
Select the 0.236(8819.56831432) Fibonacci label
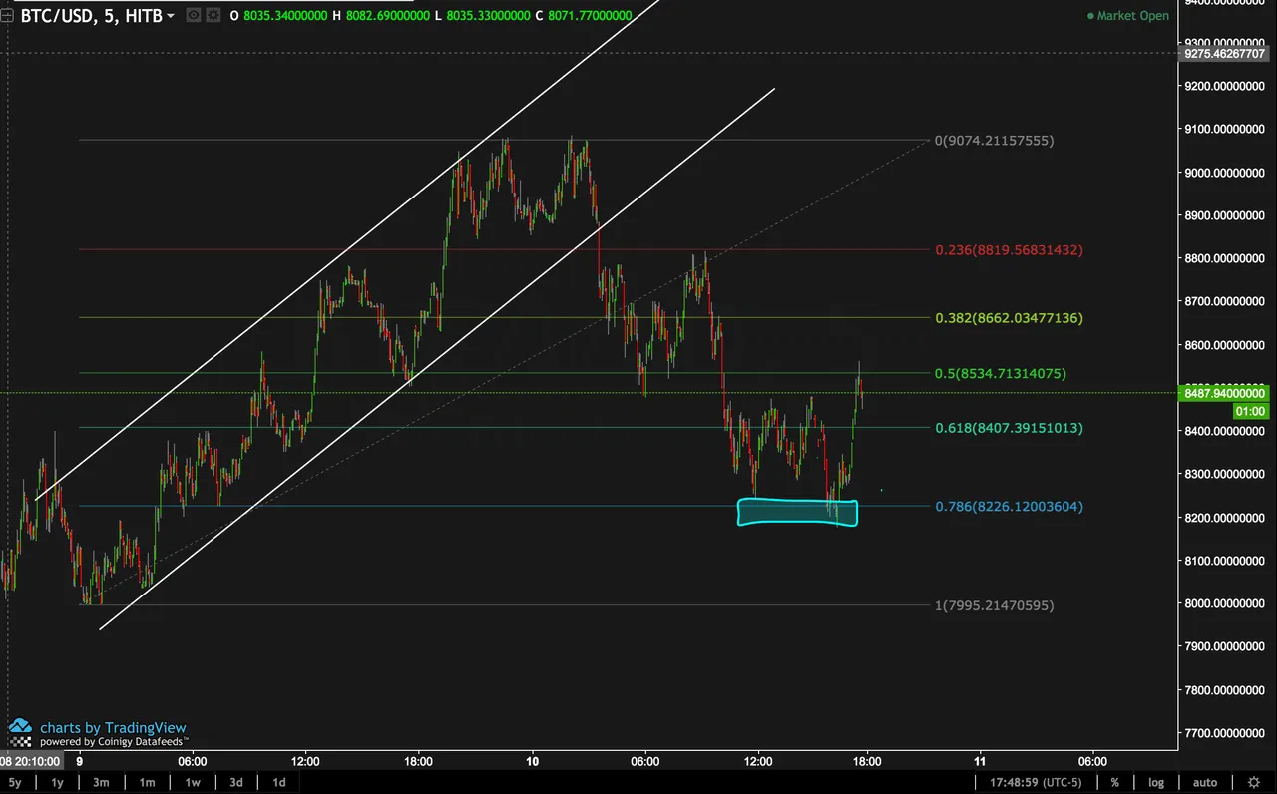(x=1009, y=250)
